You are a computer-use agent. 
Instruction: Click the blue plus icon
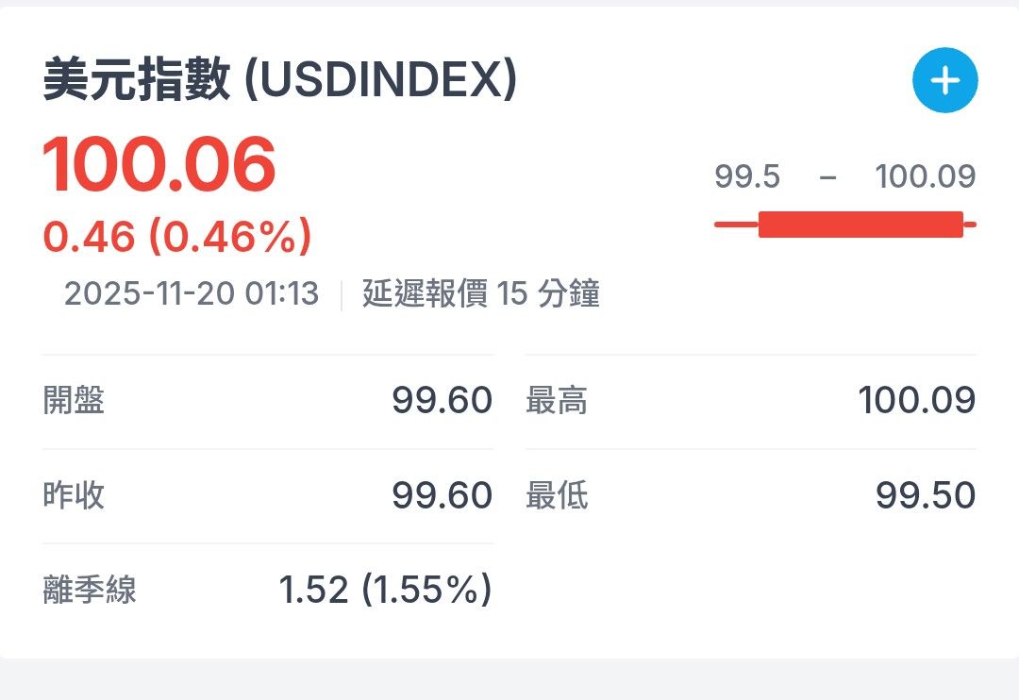pos(944,80)
